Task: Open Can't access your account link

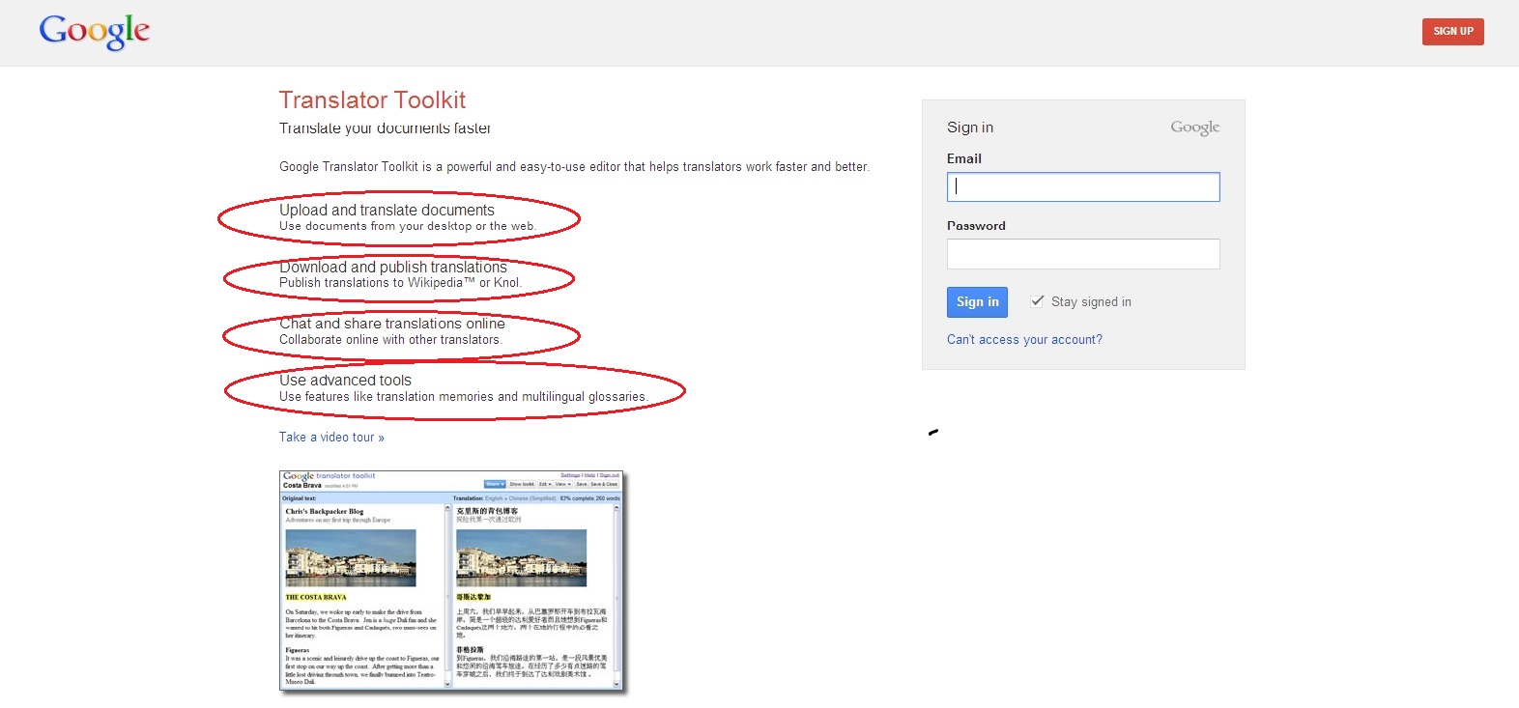Action: (1024, 340)
